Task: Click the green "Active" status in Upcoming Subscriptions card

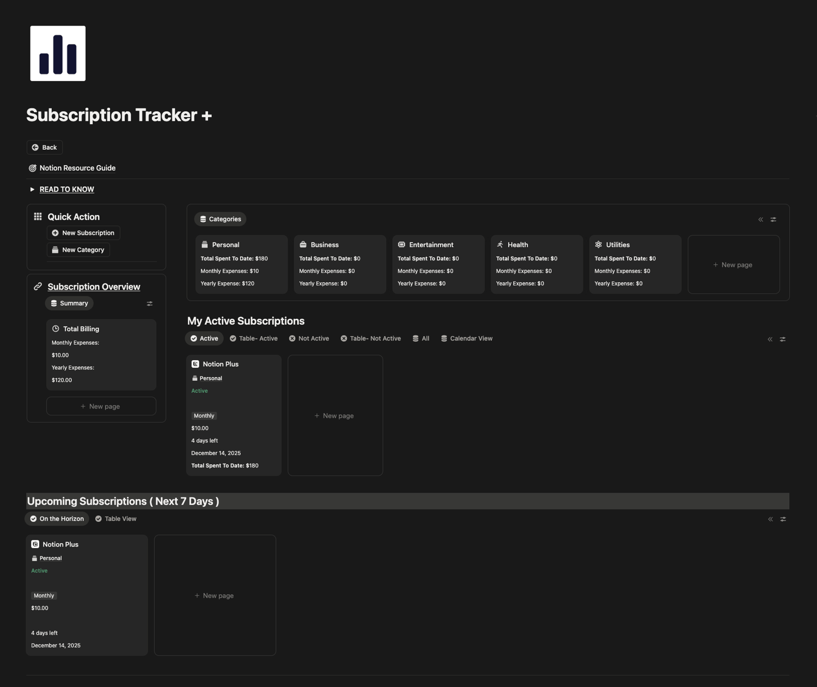Action: (x=39, y=571)
